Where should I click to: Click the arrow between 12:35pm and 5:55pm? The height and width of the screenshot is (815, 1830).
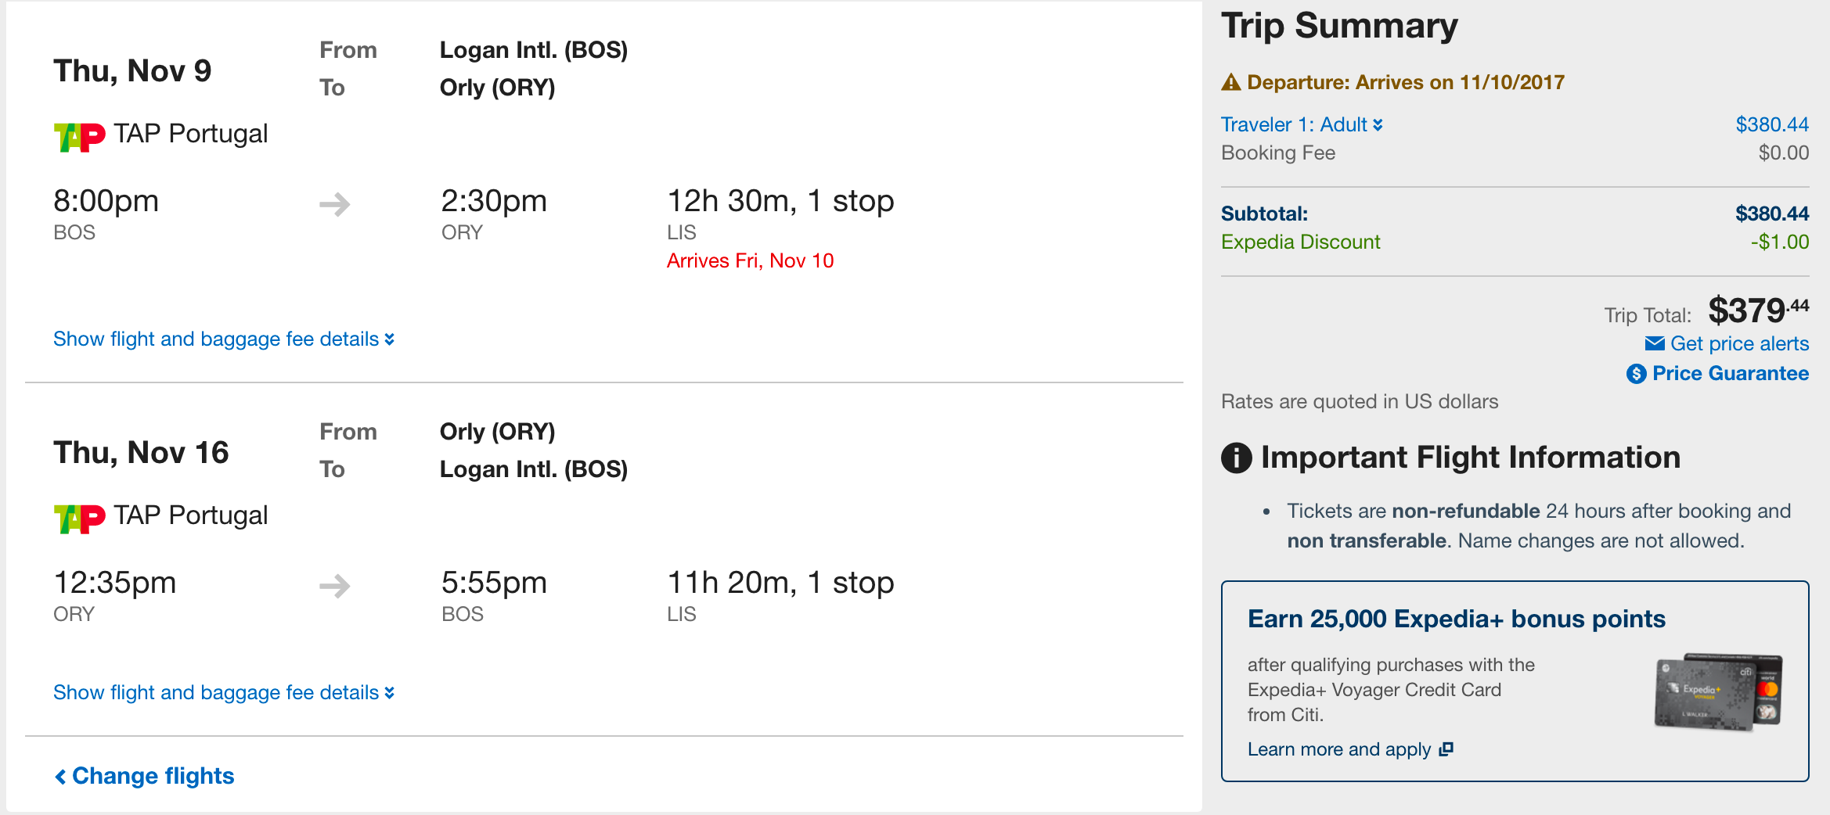coord(335,586)
